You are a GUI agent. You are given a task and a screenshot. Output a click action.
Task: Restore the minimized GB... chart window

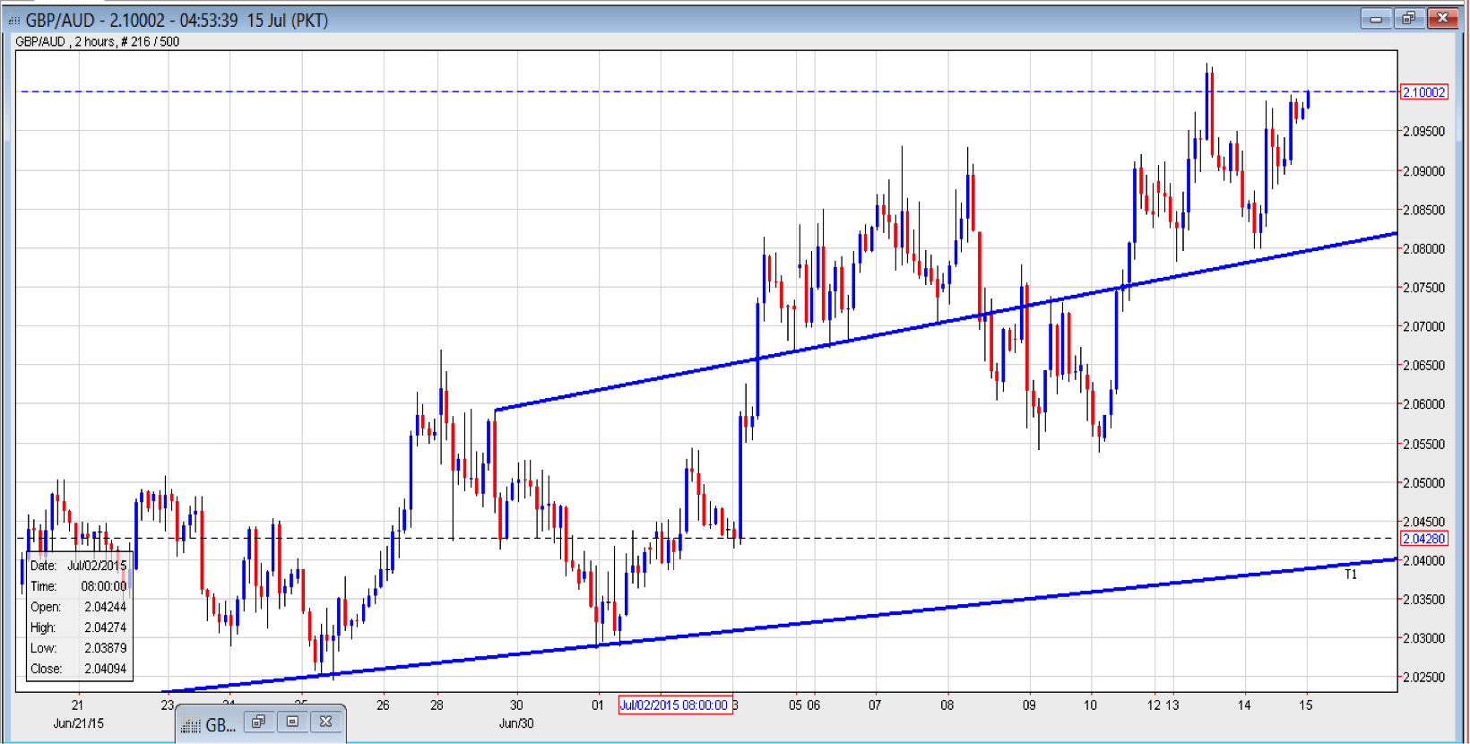tap(258, 722)
